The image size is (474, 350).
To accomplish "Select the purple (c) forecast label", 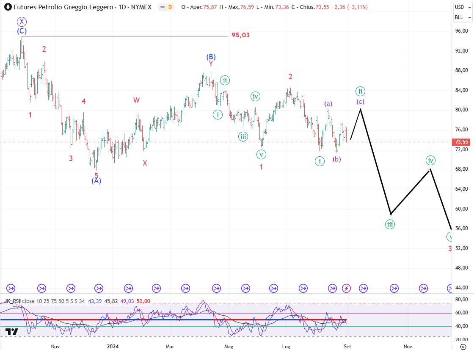I will click(x=360, y=101).
